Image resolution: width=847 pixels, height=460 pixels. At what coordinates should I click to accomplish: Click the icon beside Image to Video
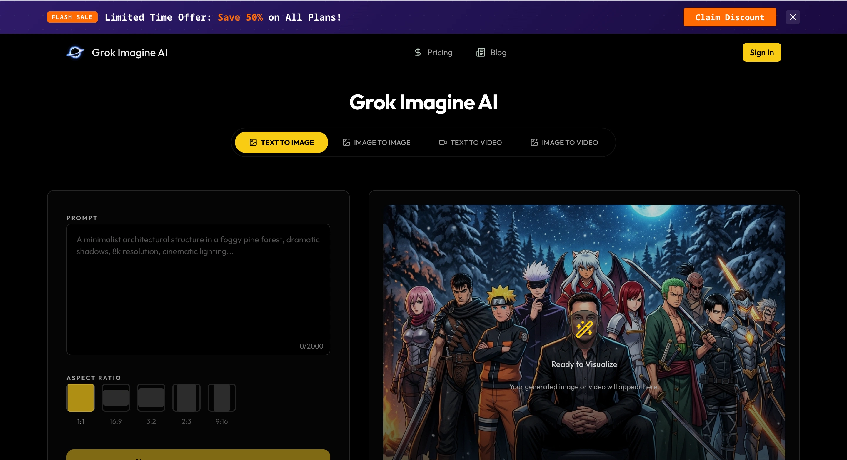(x=534, y=142)
